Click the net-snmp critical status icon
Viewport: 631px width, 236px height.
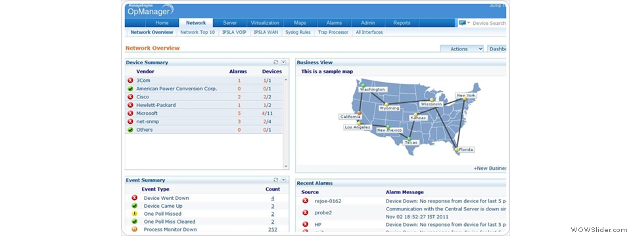point(130,122)
